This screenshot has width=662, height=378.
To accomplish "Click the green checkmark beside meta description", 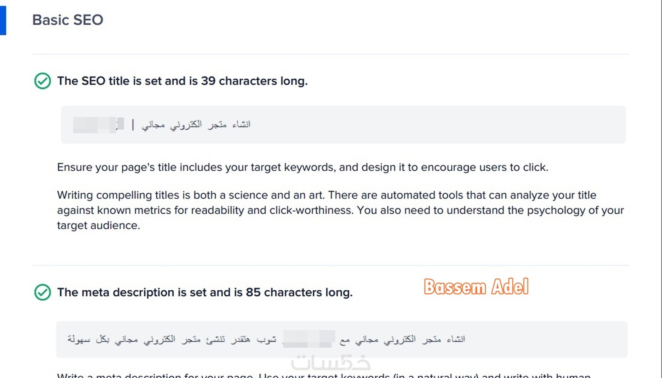I will click(42, 292).
